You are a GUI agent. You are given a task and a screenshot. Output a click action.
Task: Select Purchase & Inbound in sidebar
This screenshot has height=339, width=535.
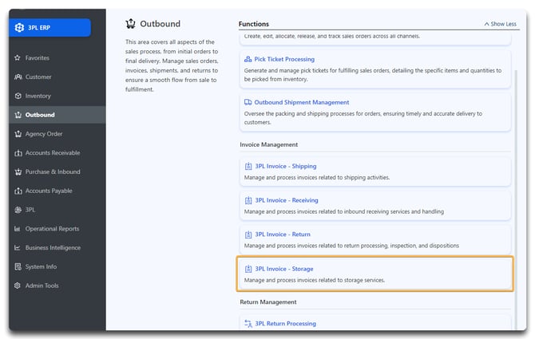53,172
